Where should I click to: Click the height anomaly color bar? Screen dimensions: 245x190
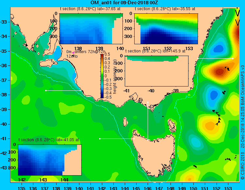point(102,76)
